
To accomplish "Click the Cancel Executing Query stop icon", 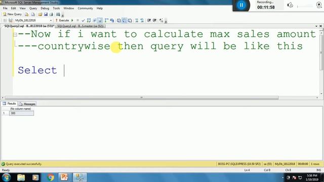I will pos(77,20).
